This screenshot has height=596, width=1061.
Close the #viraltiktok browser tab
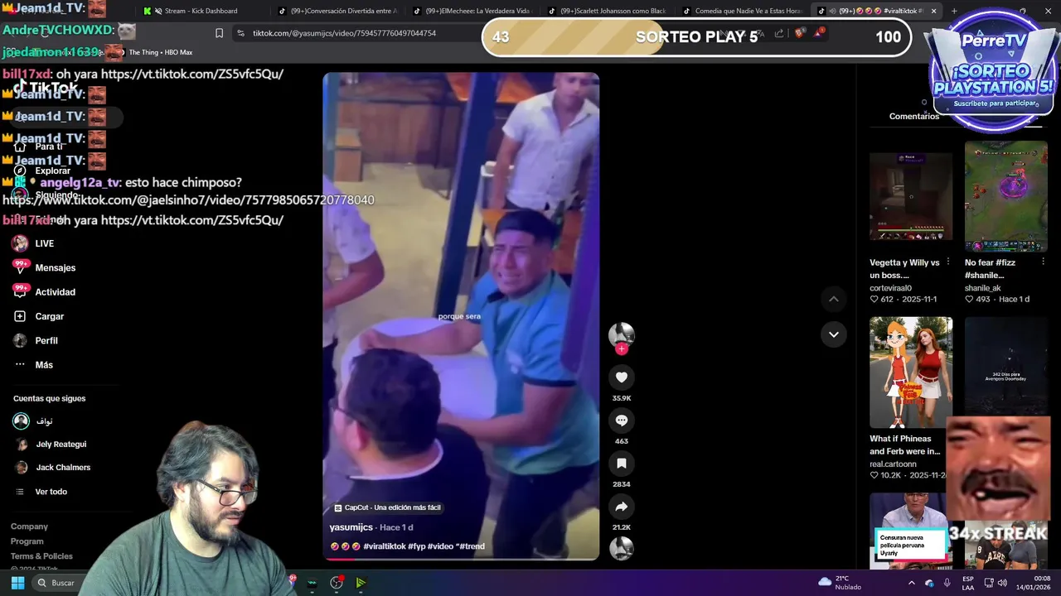(x=933, y=11)
